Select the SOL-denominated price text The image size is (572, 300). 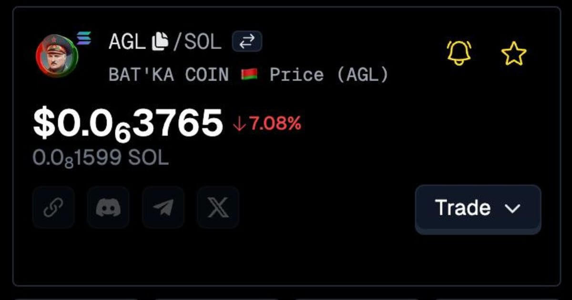pos(100,157)
